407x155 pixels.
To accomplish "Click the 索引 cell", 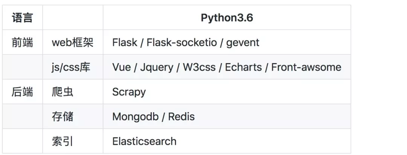I will pyautogui.click(x=62, y=141).
